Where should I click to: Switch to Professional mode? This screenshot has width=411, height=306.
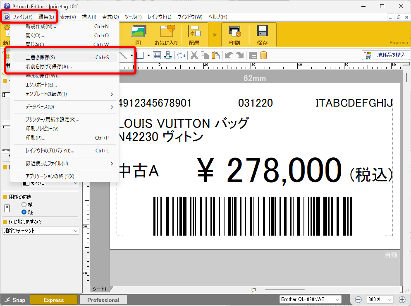[103, 300]
